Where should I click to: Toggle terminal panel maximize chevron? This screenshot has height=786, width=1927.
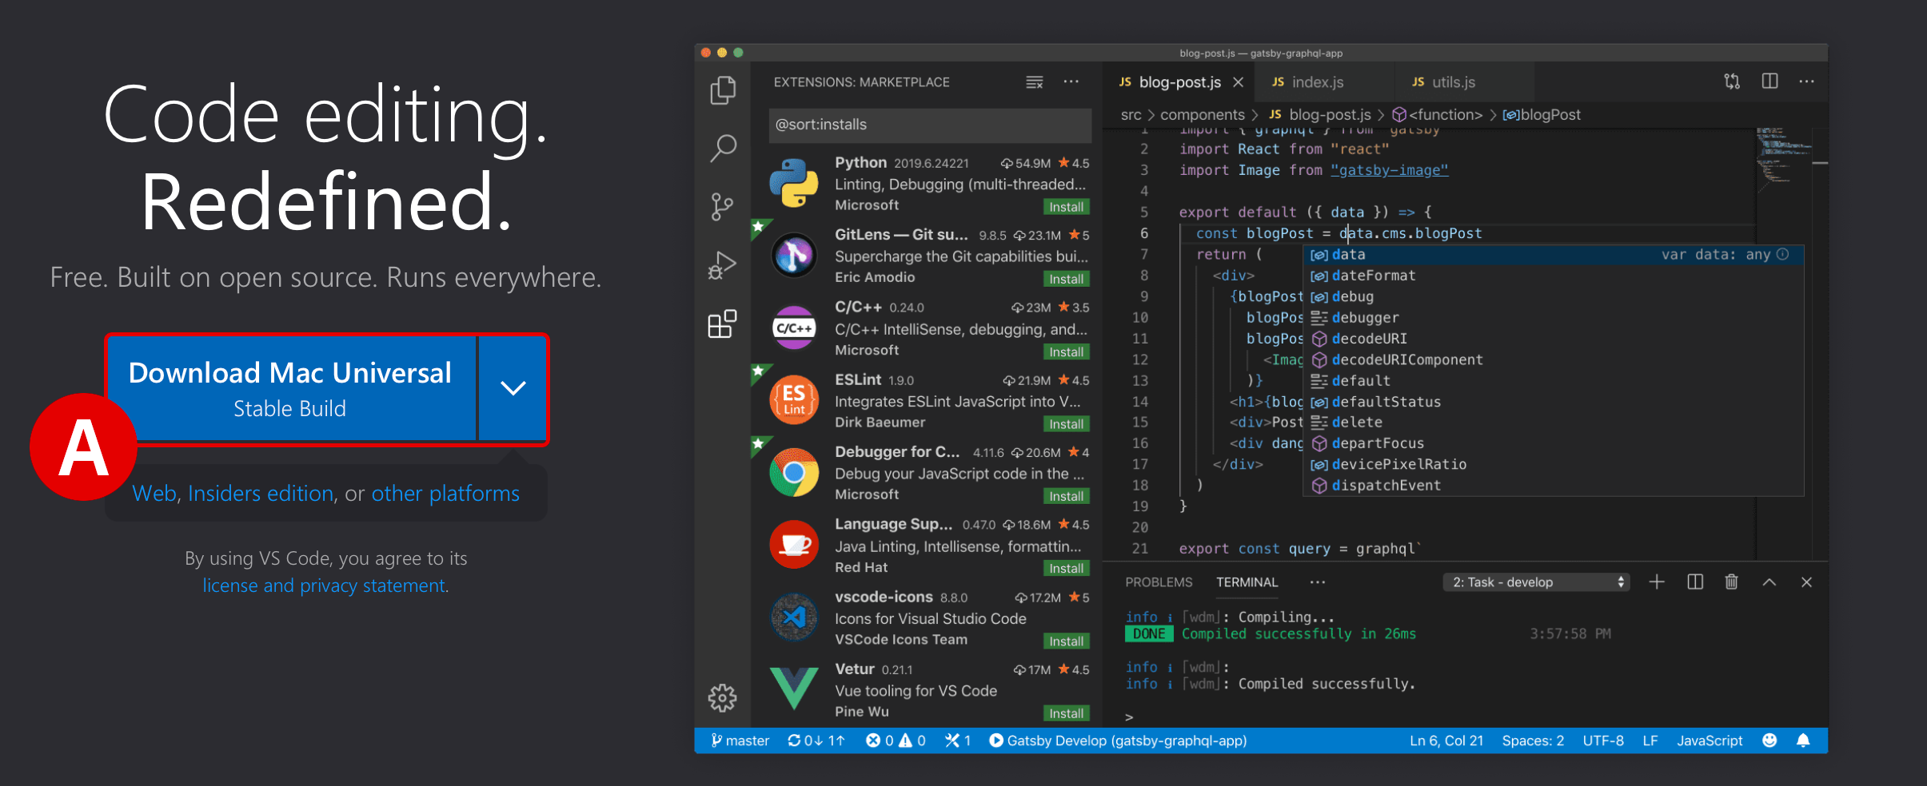tap(1769, 582)
